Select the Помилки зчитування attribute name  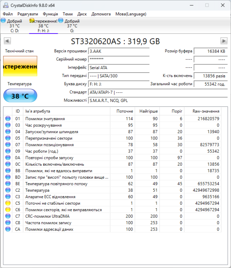point(45,119)
